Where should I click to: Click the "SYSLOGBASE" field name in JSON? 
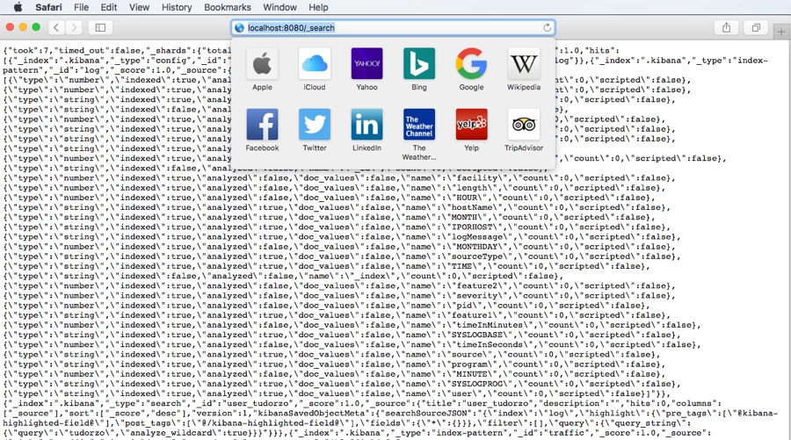[x=478, y=335]
